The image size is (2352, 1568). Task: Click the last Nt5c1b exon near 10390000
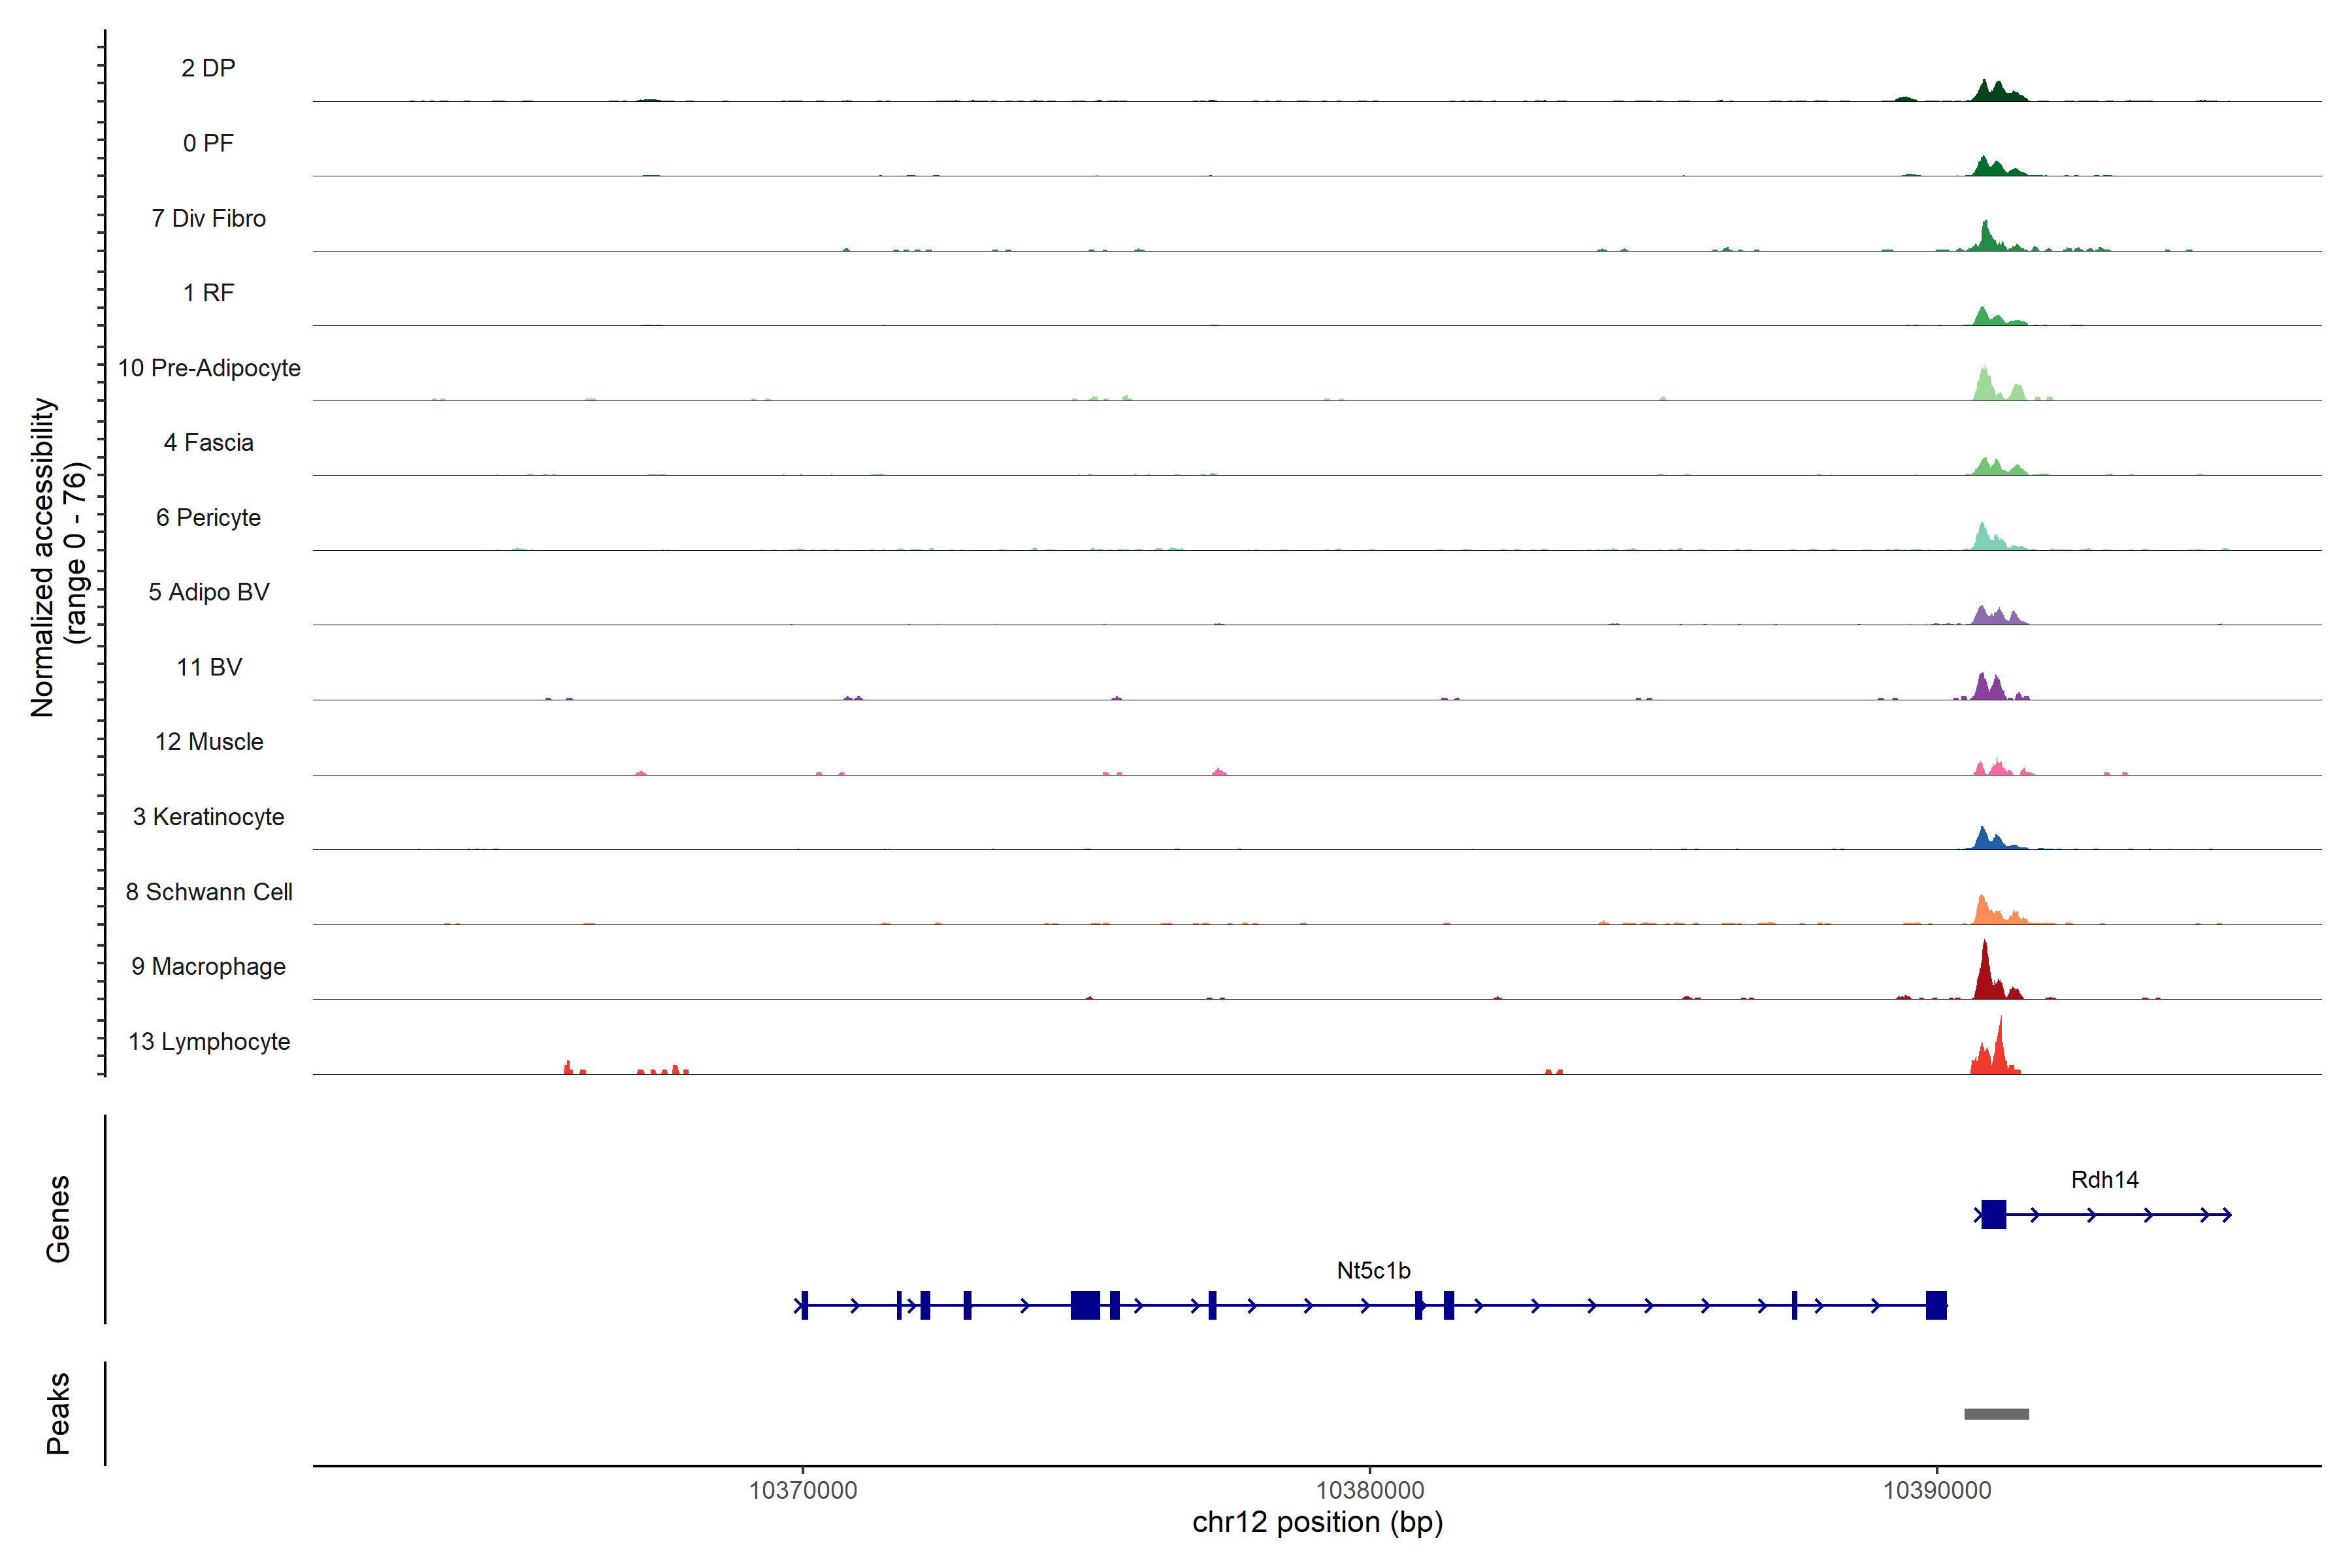(1936, 1305)
